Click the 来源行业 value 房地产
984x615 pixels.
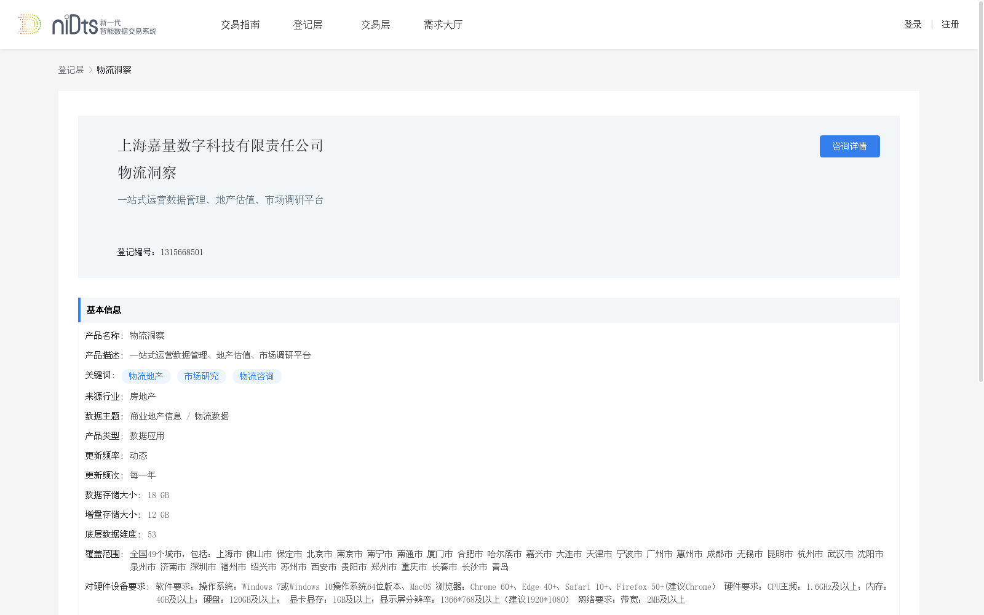[143, 397]
